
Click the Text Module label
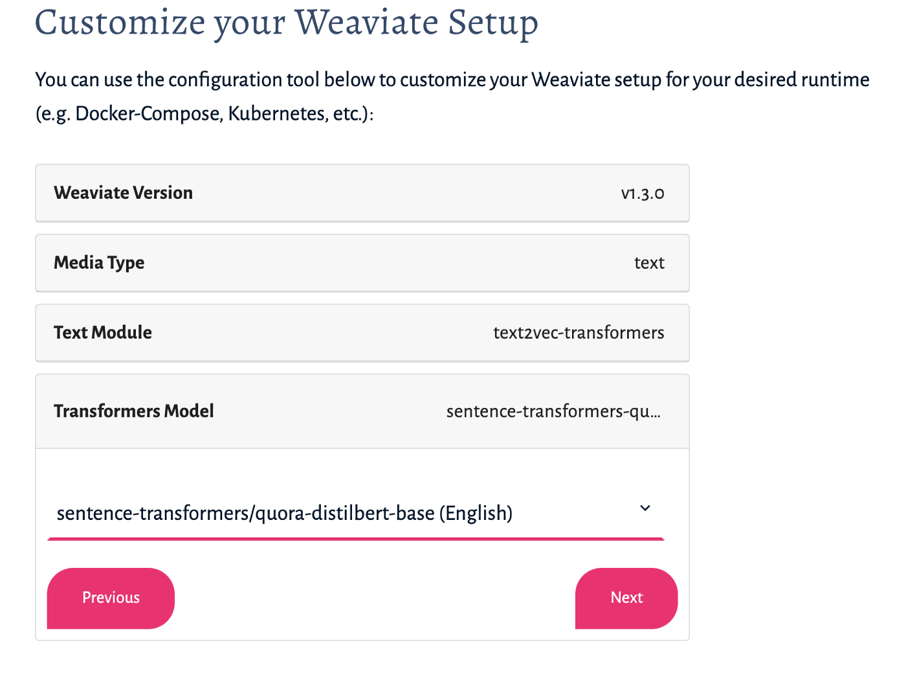click(x=102, y=333)
